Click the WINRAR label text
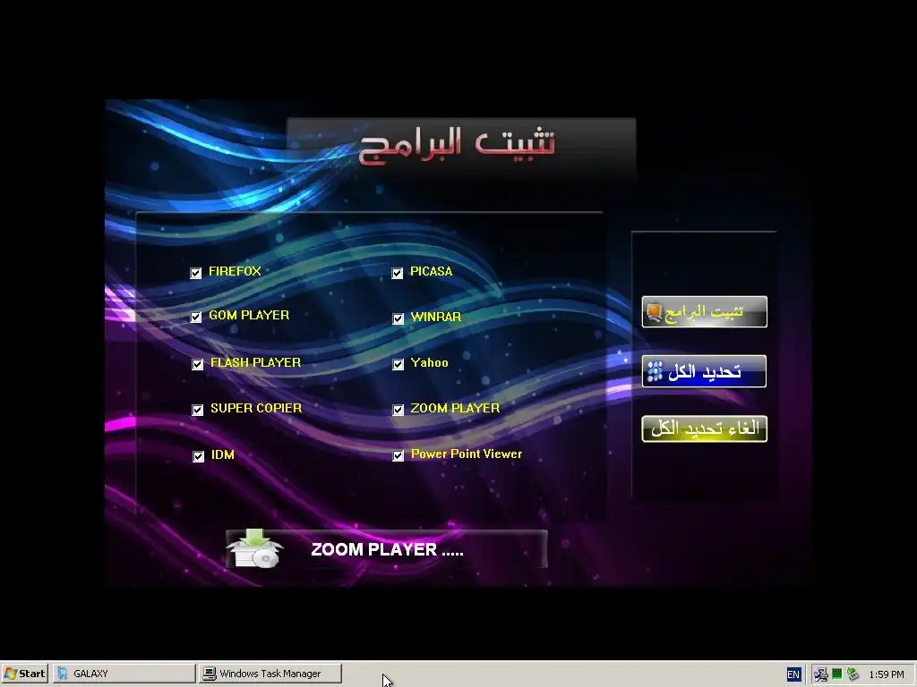This screenshot has width=917, height=687. coord(436,317)
